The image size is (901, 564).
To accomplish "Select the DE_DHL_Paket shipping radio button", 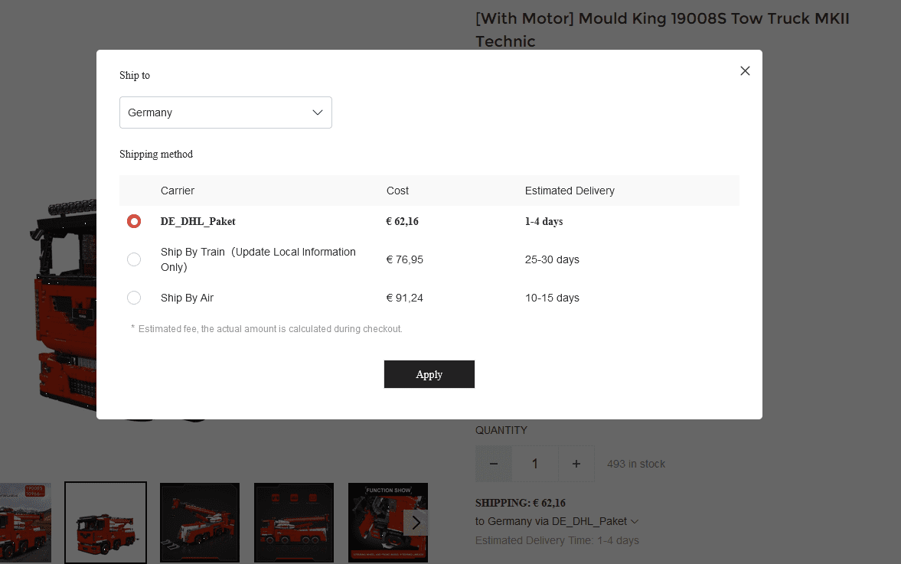I will pyautogui.click(x=134, y=221).
